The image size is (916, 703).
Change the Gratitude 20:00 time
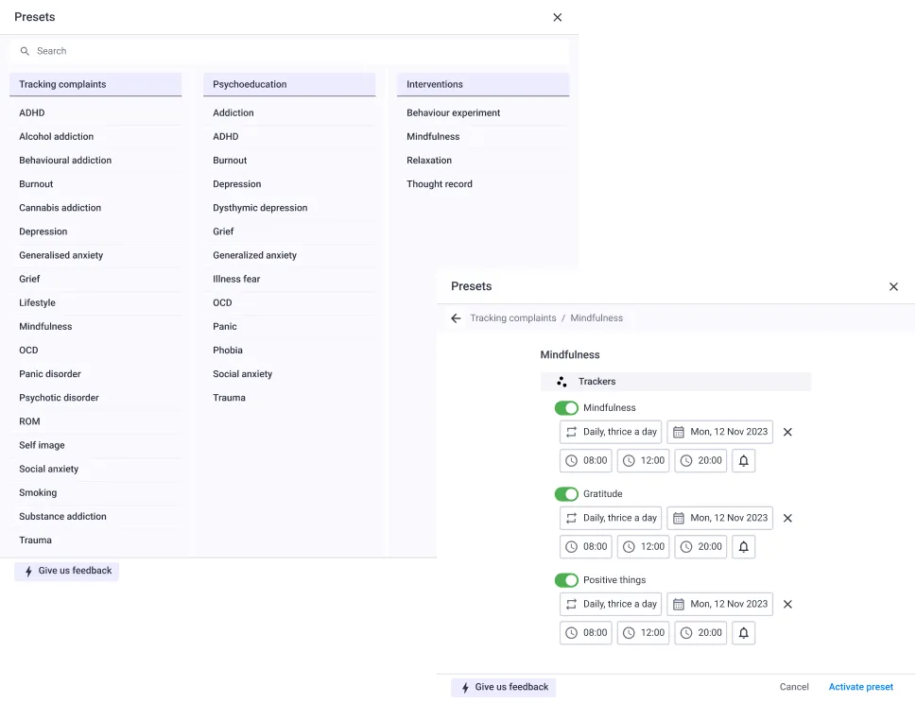click(x=700, y=546)
